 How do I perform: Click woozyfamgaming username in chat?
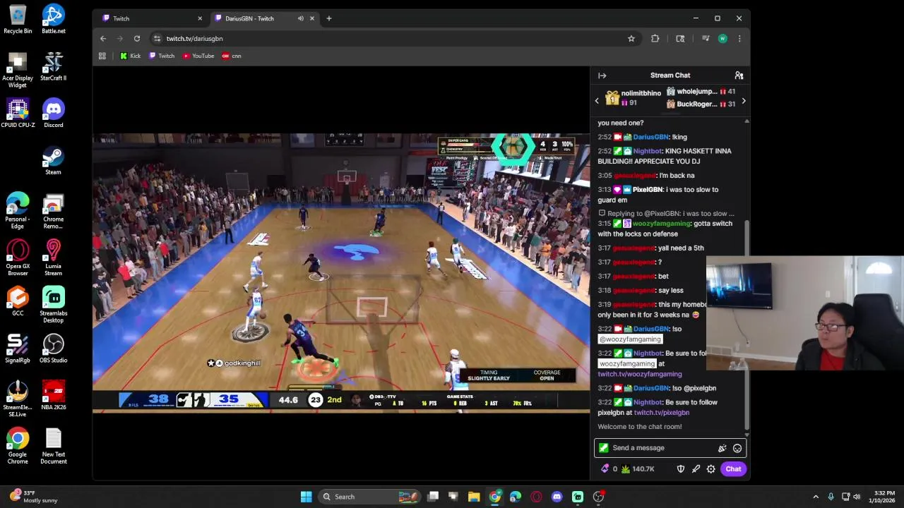[662, 224]
